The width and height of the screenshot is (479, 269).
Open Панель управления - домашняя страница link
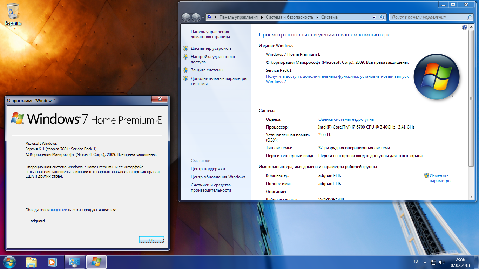[211, 34]
